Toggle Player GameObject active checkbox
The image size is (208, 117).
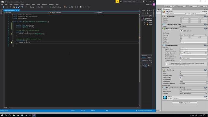[x=167, y=12]
